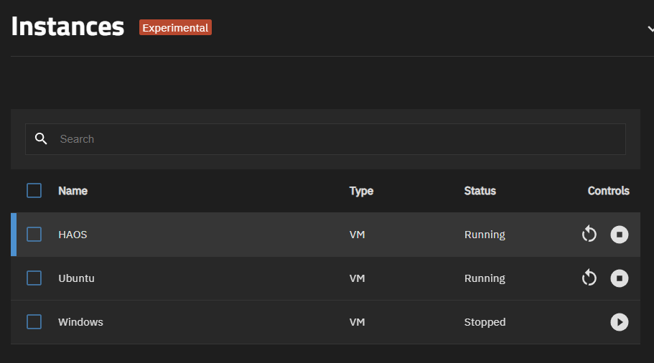
Task: Stop the Ubuntu instance
Action: (x=620, y=278)
